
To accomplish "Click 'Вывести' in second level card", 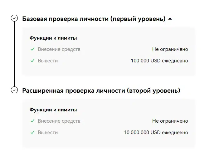I will coord(48,133).
